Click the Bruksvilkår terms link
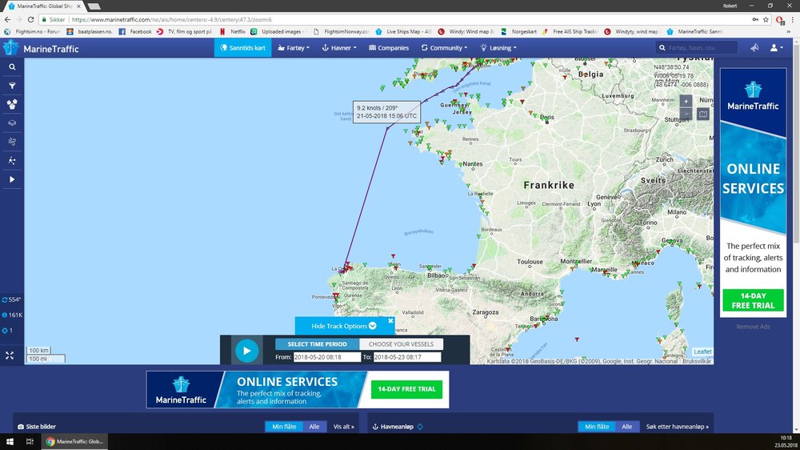800x450 pixels. pyautogui.click(x=697, y=361)
